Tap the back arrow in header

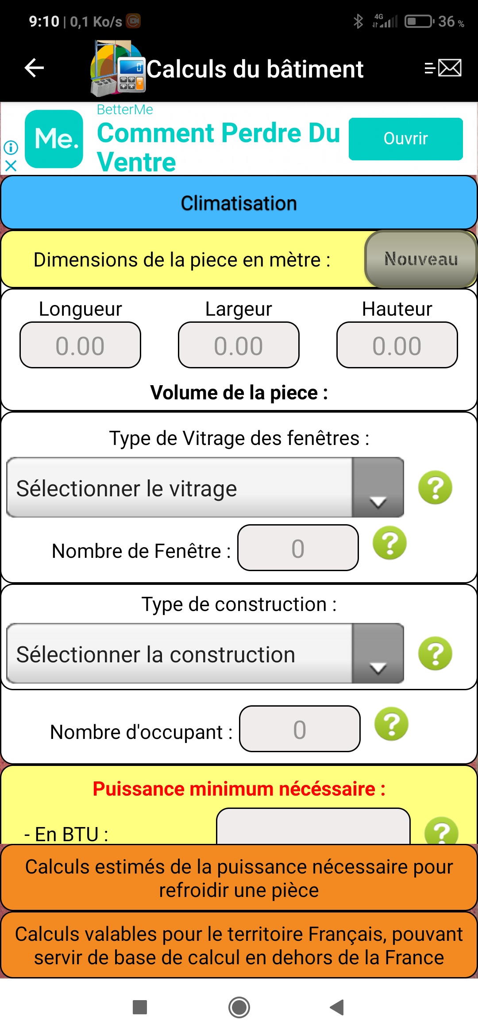pos(34,68)
